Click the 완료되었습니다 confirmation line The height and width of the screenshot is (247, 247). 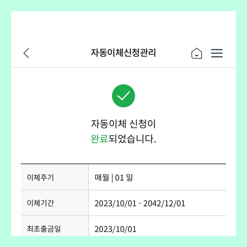click(x=123, y=139)
